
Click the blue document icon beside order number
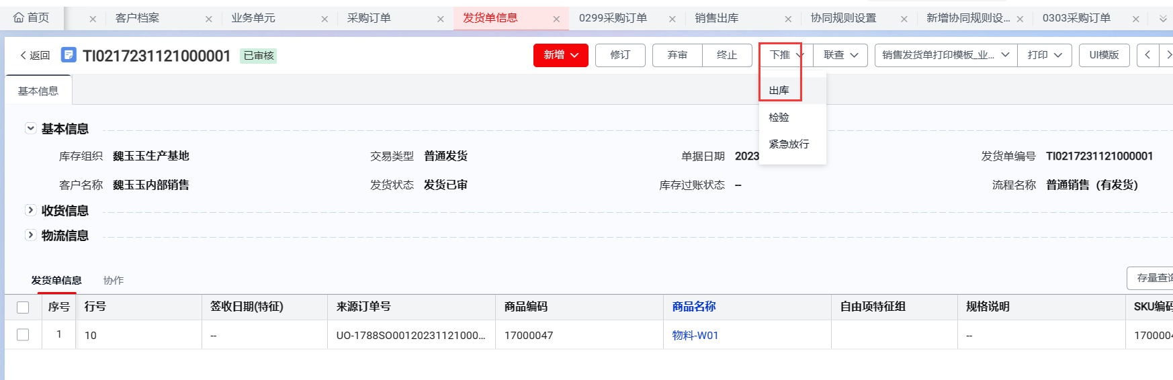pos(69,55)
